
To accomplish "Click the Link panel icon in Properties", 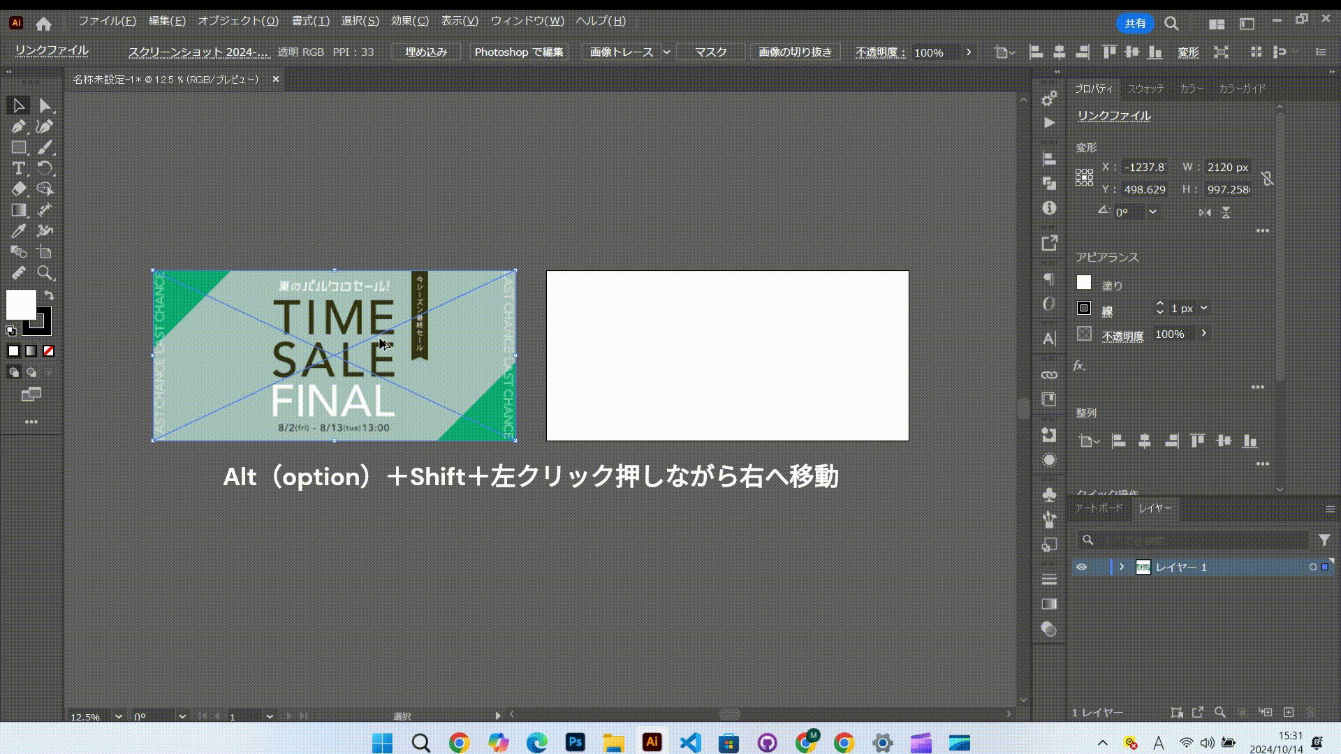I will 1049,375.
